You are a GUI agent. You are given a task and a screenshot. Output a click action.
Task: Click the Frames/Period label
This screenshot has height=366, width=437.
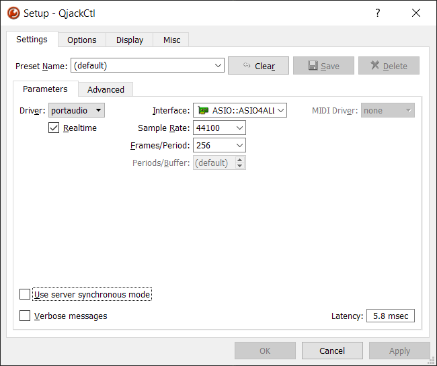pyautogui.click(x=160, y=145)
